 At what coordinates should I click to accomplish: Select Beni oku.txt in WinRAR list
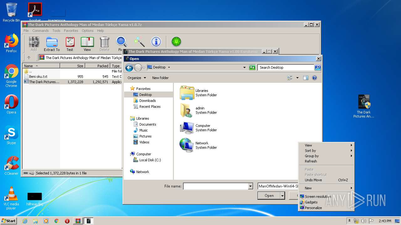72,77
